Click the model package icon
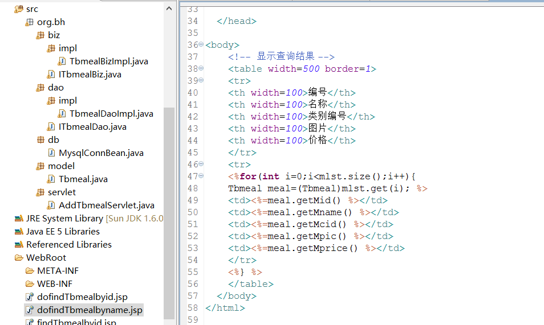544x325 pixels. click(x=40, y=166)
